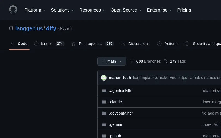Screen dimensions: 221x138
Task: Click the folder icon beside .gemini
Action: [x=104, y=124]
